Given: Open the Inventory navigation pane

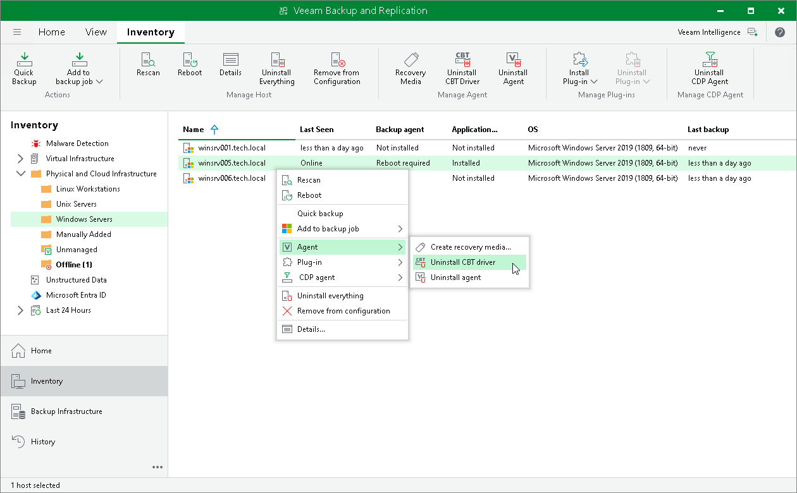Looking at the screenshot, I should (x=84, y=381).
